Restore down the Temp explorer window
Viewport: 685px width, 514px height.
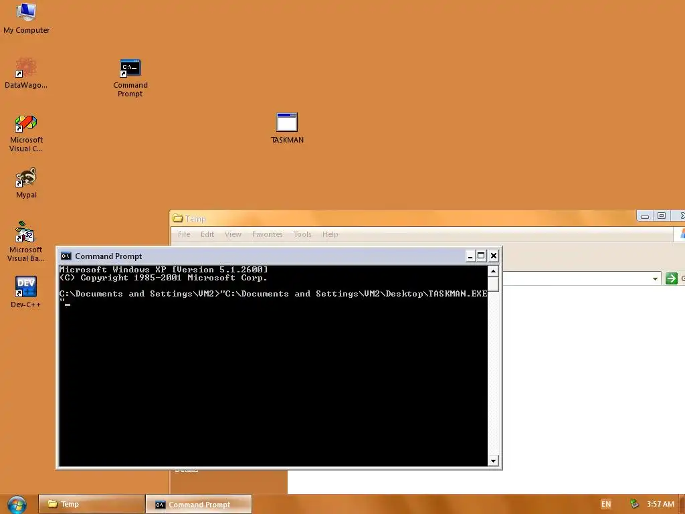(x=662, y=216)
